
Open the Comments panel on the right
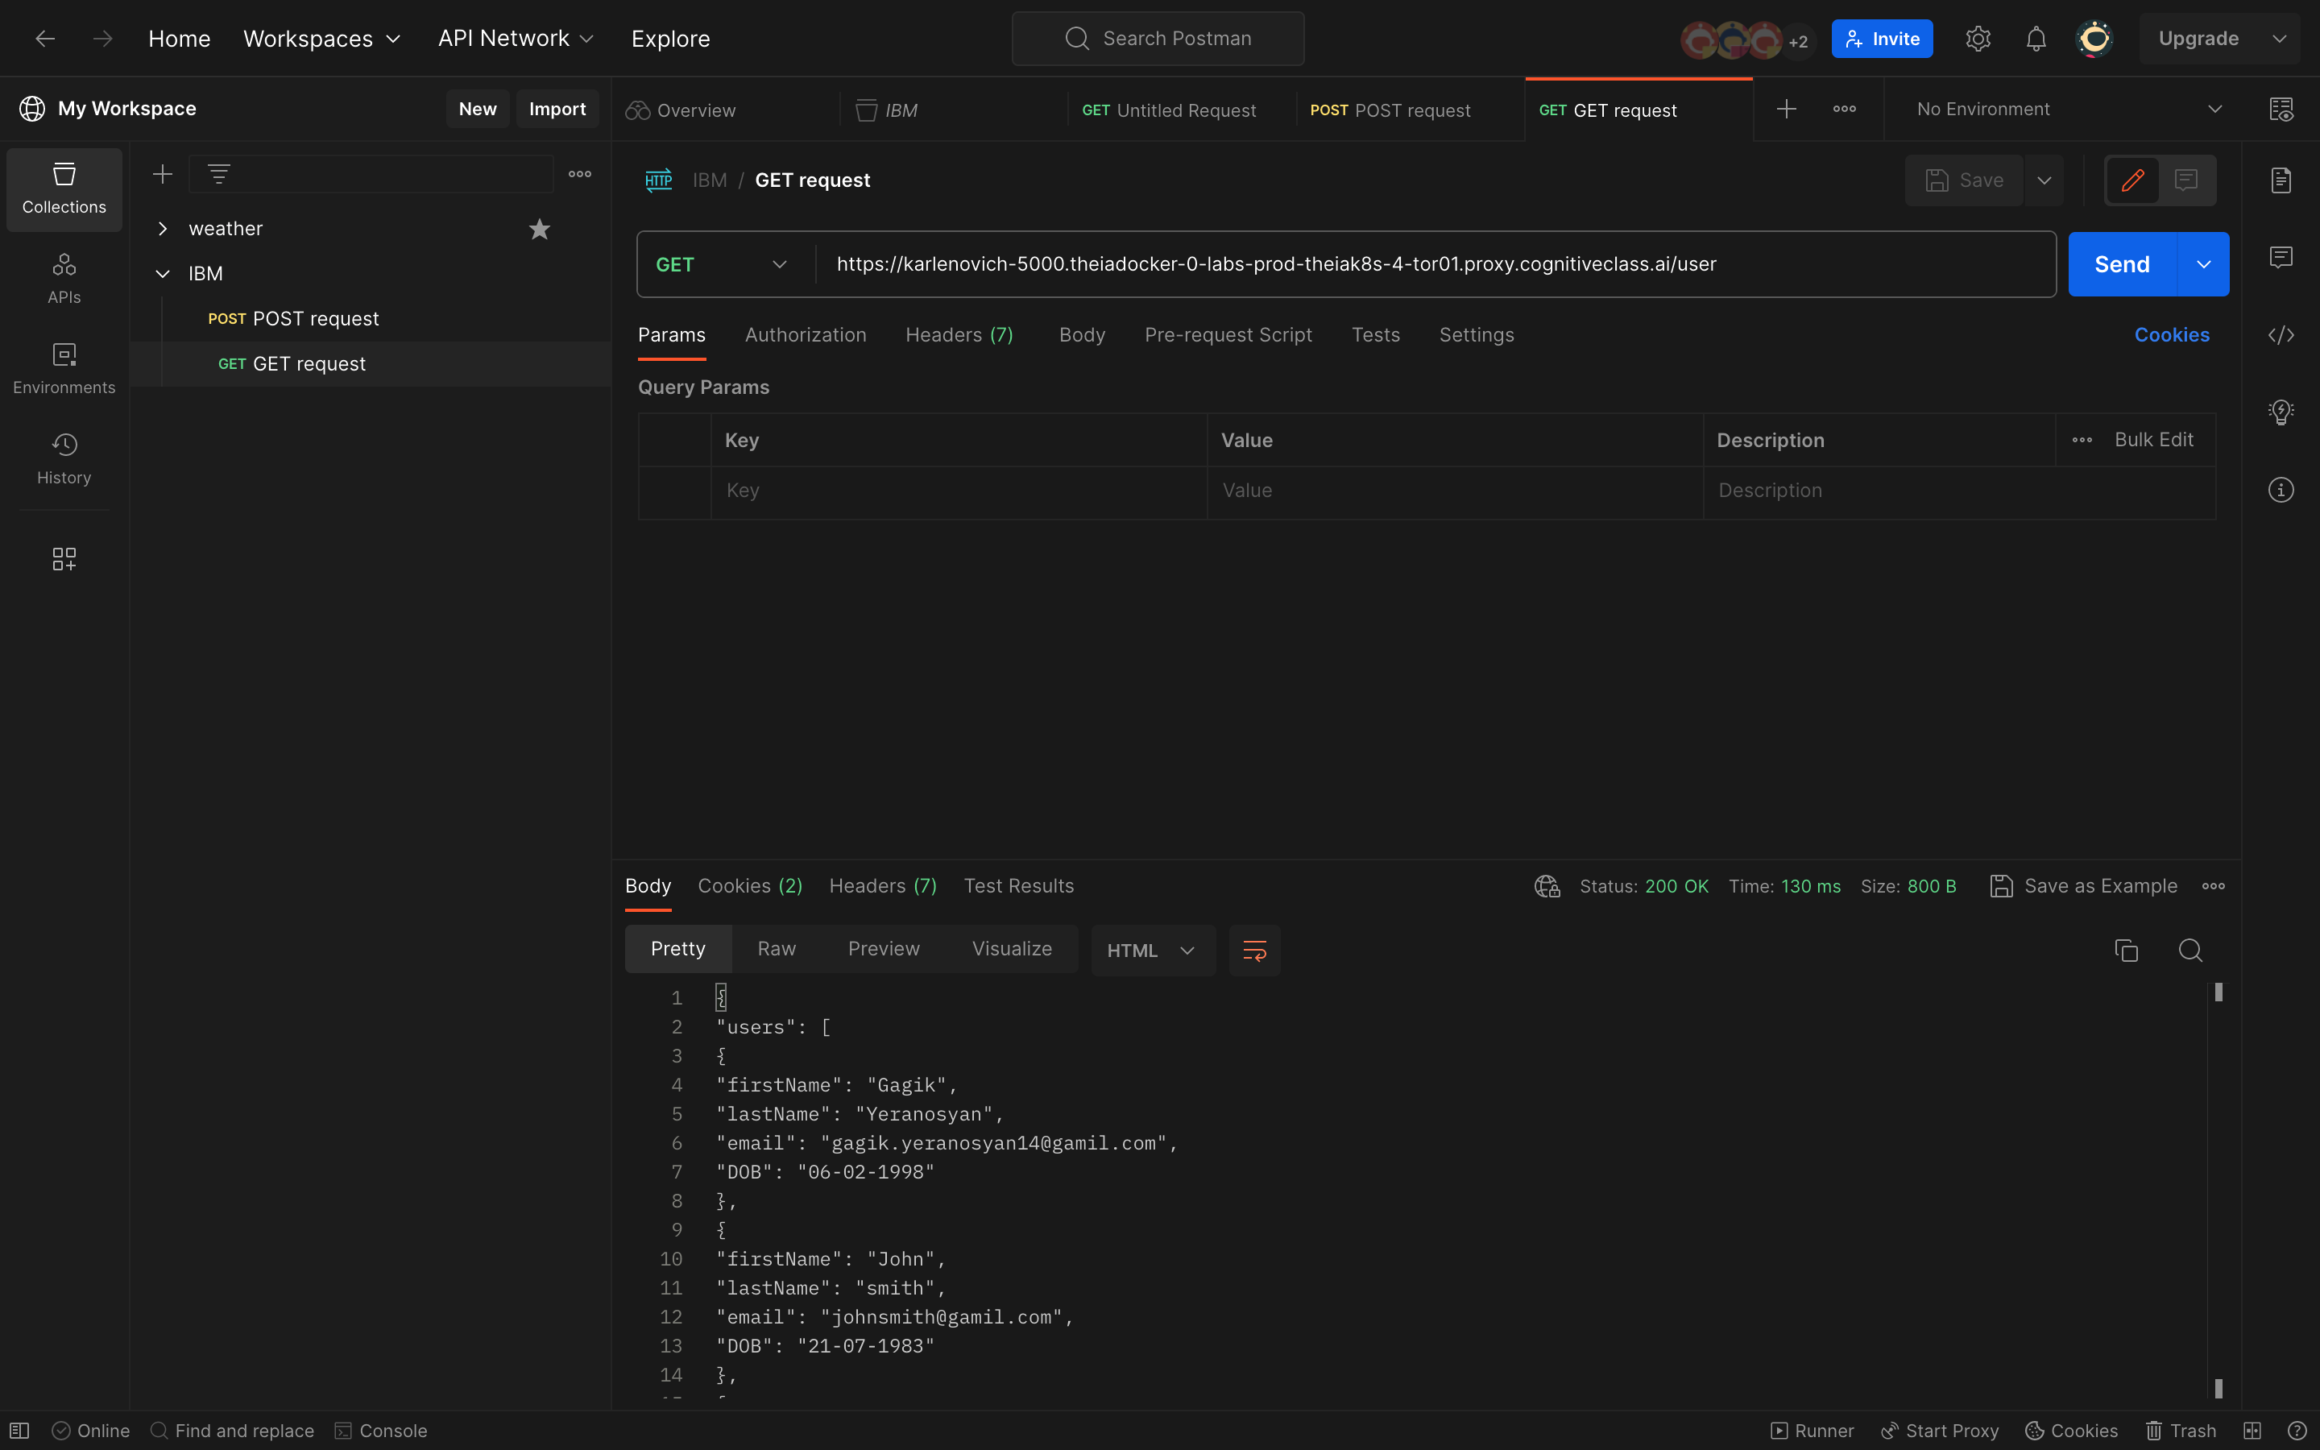(2281, 256)
